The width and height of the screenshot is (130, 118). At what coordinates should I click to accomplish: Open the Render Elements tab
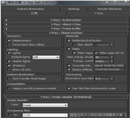[109, 9]
